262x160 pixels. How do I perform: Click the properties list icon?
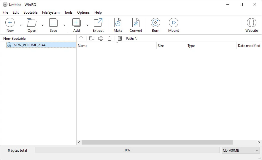click(x=120, y=39)
